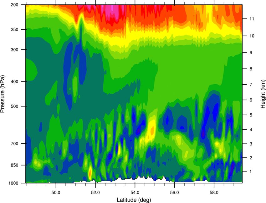Click the 3 km height label
This screenshot has width=266, height=203.
[251, 144]
